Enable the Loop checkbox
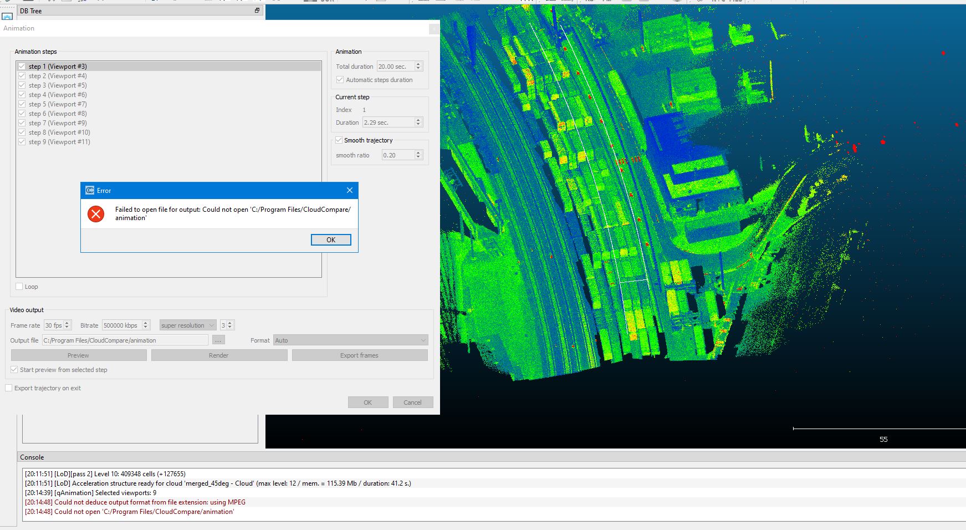Image resolution: width=966 pixels, height=530 pixels. [19, 287]
